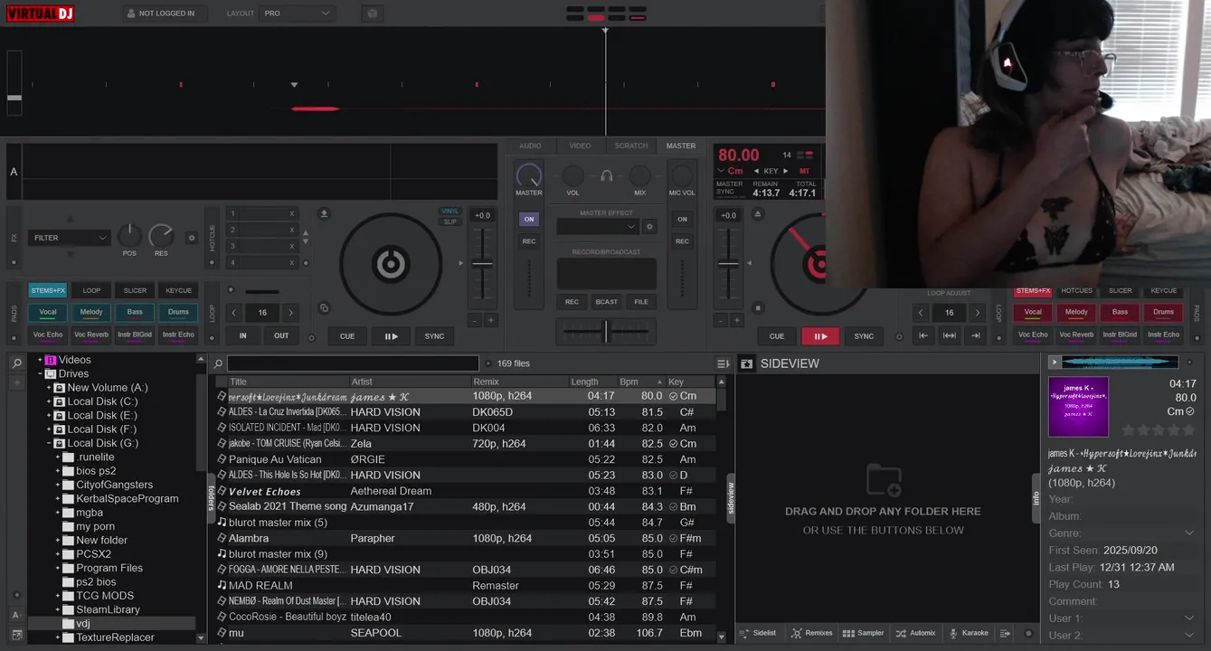Click right deck jump-to-start icon
Viewport: 1211px width, 651px height.
[923, 335]
